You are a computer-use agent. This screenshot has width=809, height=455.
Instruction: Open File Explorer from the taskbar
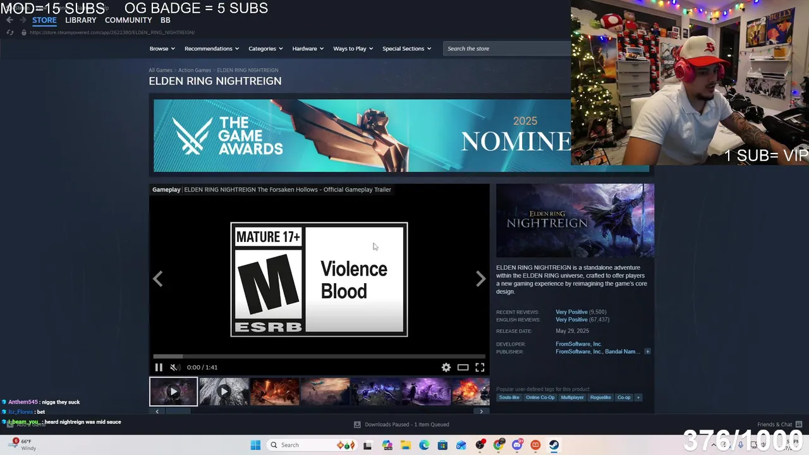pos(406,445)
